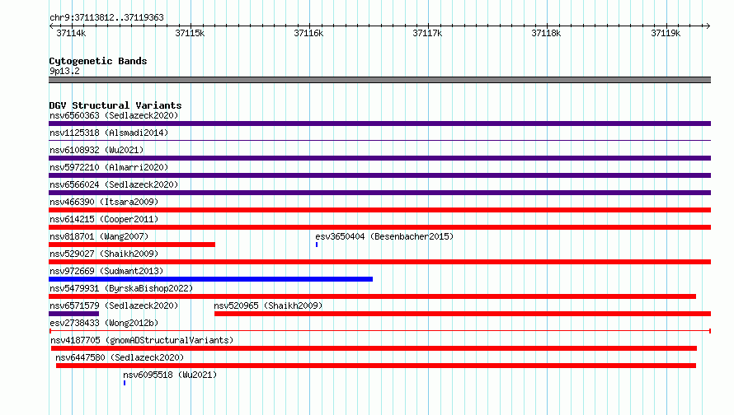Select the nsv529027 red variant bar

tap(379, 262)
